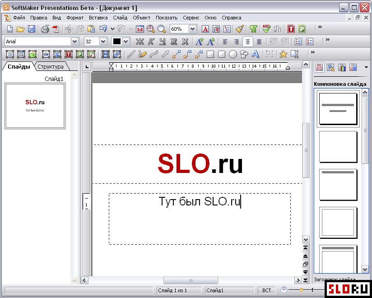Draw a rounded rectangle shape
The width and height of the screenshot is (372, 298).
222,54
